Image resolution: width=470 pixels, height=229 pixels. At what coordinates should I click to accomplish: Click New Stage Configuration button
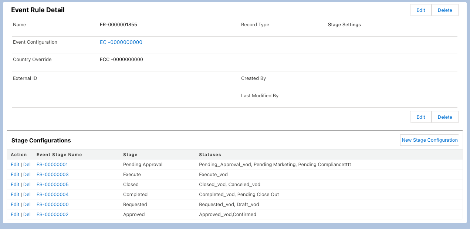point(429,140)
